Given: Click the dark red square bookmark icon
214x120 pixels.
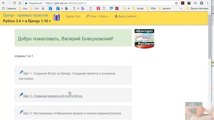Looking at the screenshot, I should pyautogui.click(x=117, y=8).
